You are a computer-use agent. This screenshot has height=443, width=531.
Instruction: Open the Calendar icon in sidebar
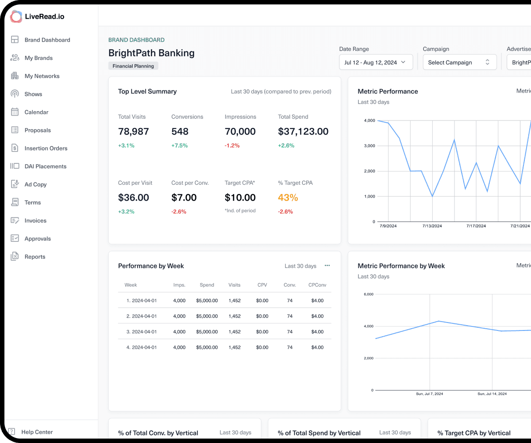point(15,112)
